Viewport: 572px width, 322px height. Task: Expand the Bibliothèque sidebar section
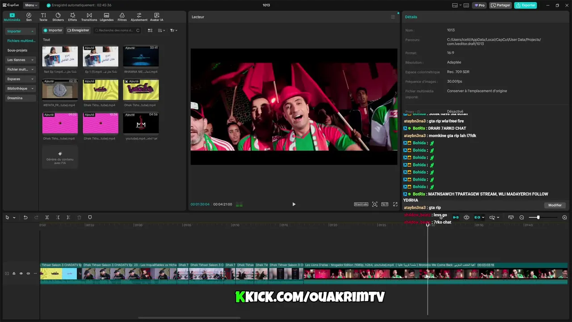21,89
